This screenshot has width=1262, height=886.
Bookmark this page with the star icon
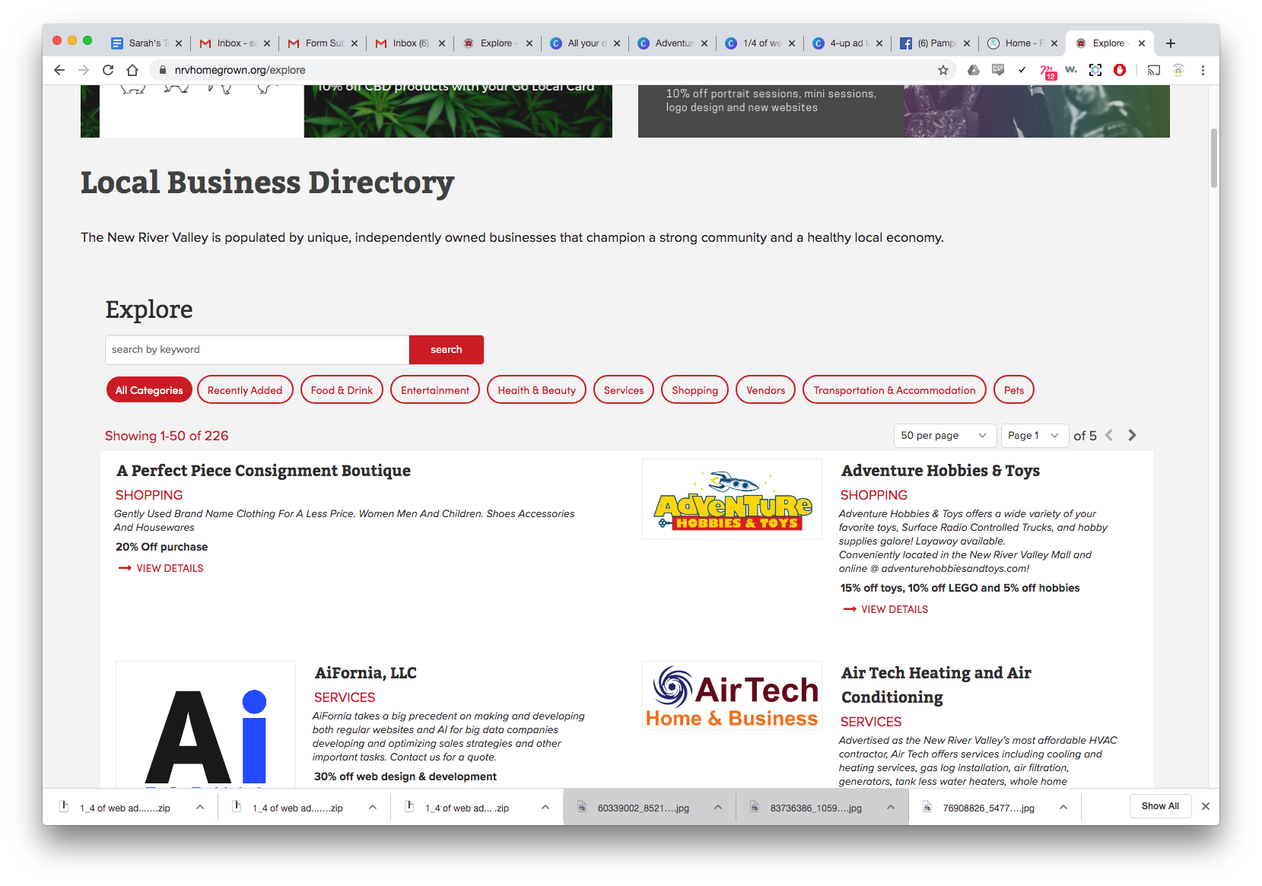(x=943, y=70)
